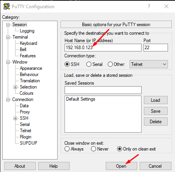
Task: Collapse the Connection category node
Action: [x=8, y=100]
